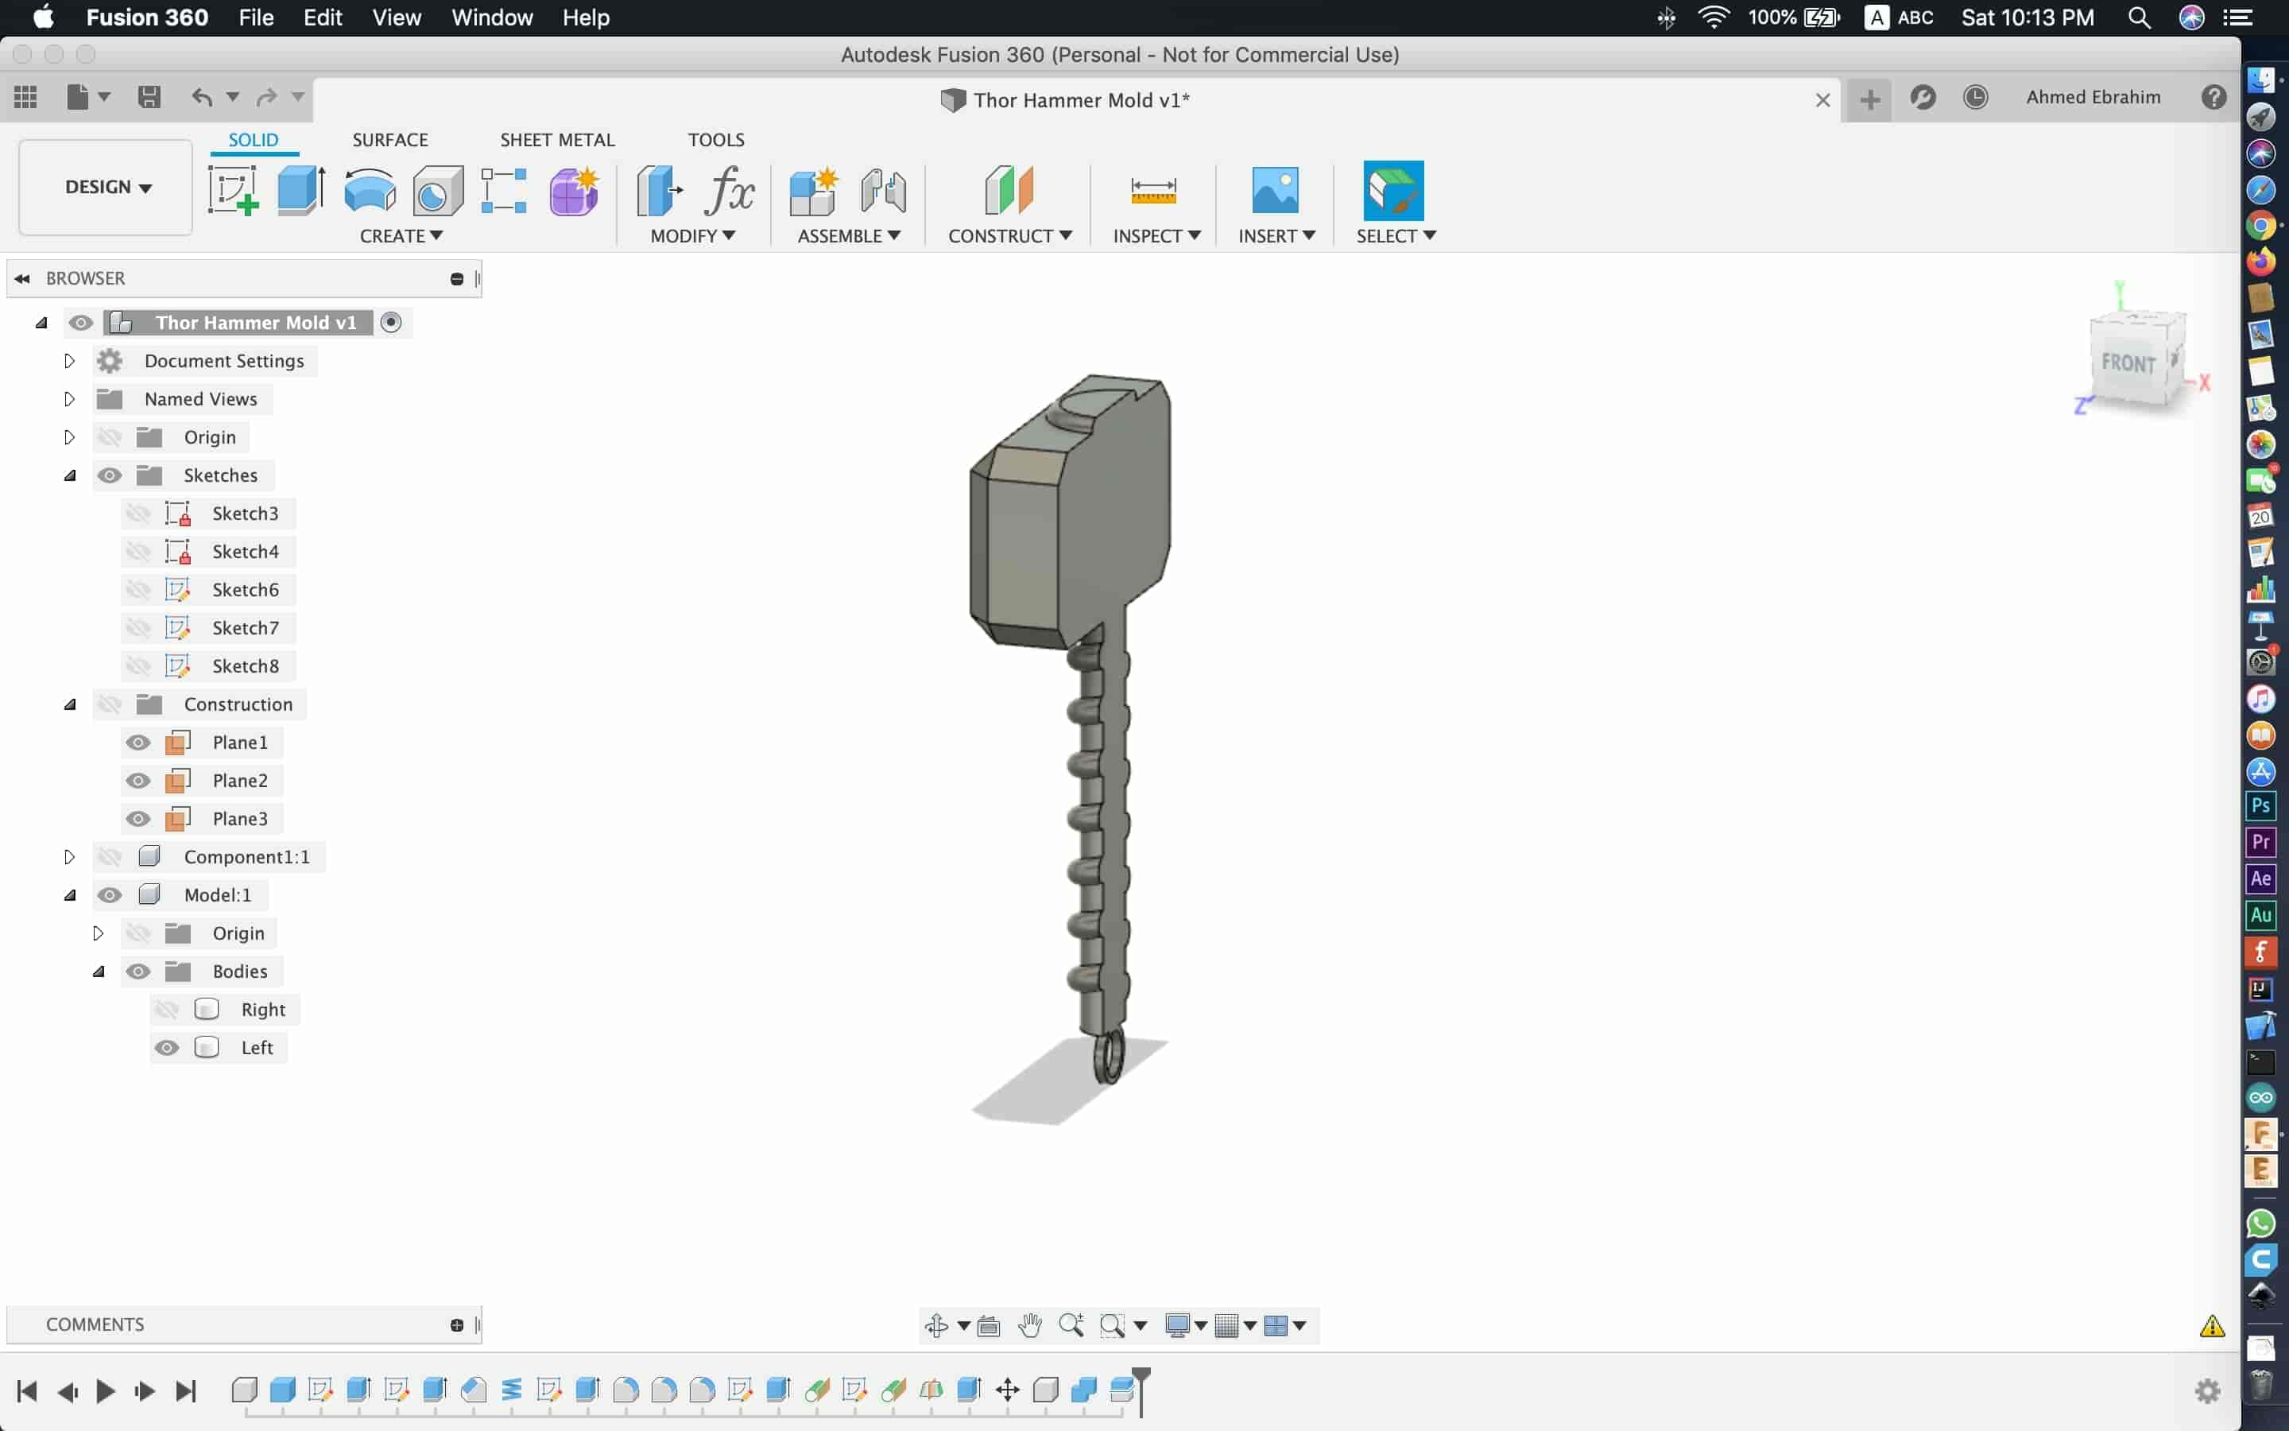This screenshot has height=1431, width=2289.
Task: Select the Rectangular Pattern tool
Action: pyautogui.click(x=503, y=190)
